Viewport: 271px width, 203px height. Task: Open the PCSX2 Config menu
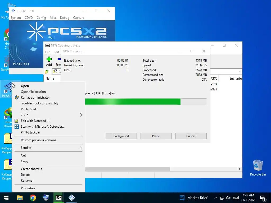41,18
